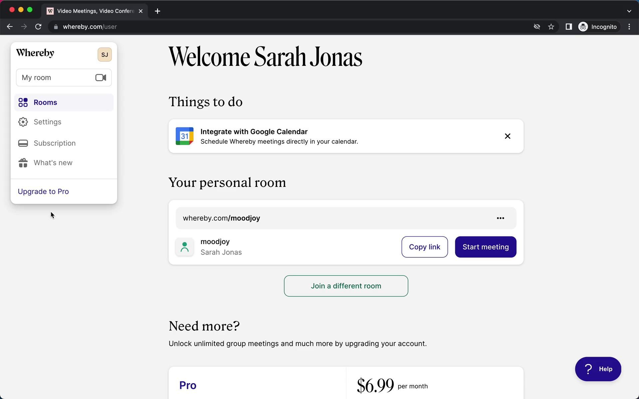The height and width of the screenshot is (399, 639).
Task: Click the Things to do heading
Action: (x=205, y=102)
